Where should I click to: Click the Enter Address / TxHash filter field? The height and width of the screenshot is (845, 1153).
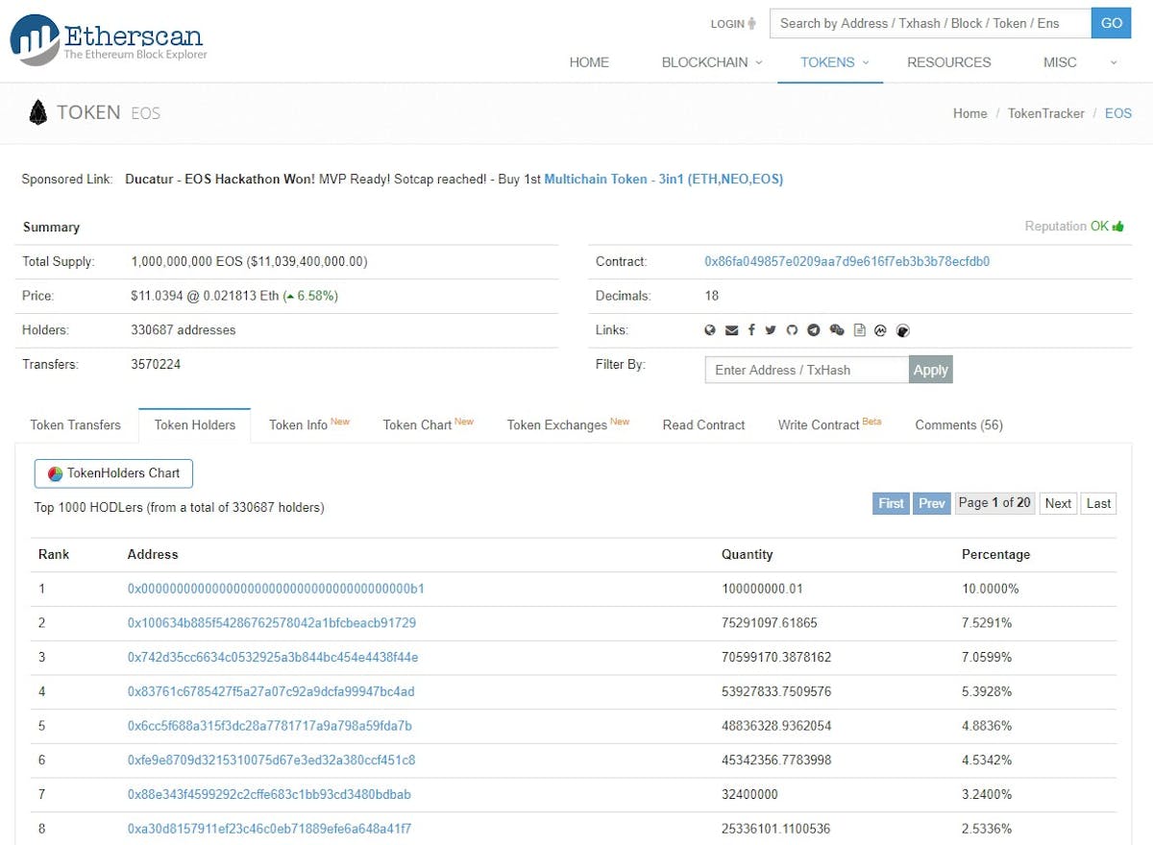(x=805, y=370)
